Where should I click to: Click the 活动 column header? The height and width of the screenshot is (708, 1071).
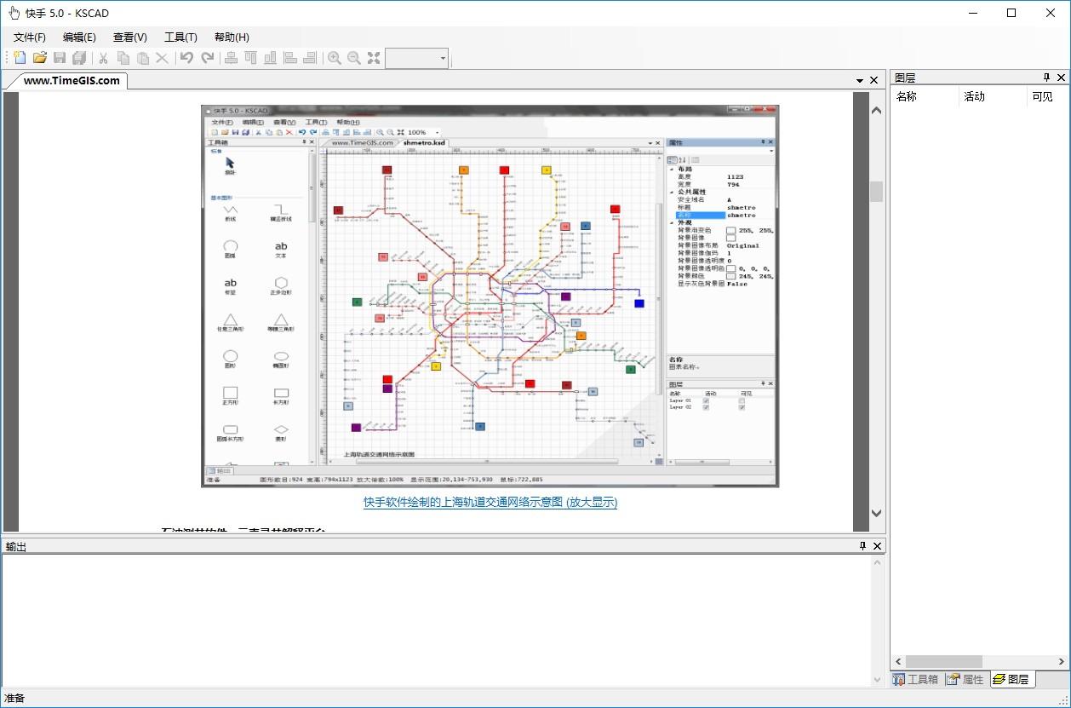pos(993,96)
